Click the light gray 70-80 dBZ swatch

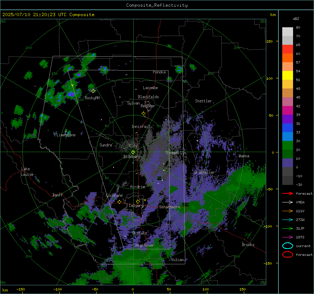click(287, 32)
